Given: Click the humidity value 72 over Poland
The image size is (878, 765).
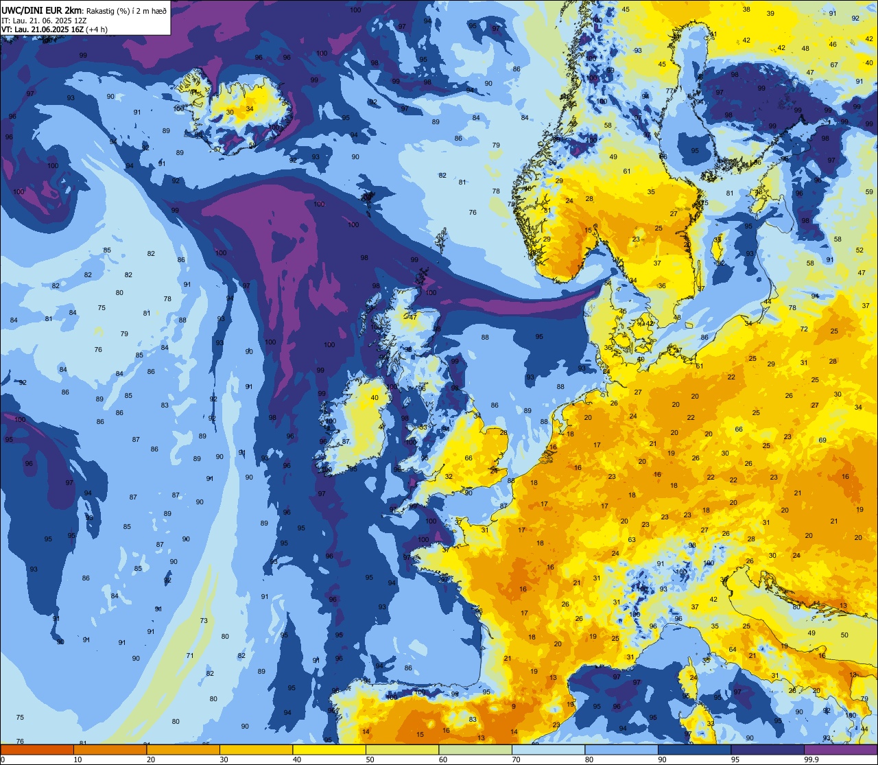Looking at the screenshot, I should tap(804, 329).
